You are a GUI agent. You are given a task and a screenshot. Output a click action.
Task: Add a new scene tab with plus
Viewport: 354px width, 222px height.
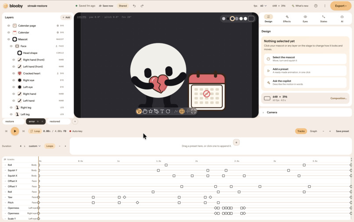[x=75, y=122]
